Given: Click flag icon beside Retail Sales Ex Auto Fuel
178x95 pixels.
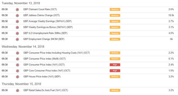Looking at the screenshot, I should click(x=18, y=91).
